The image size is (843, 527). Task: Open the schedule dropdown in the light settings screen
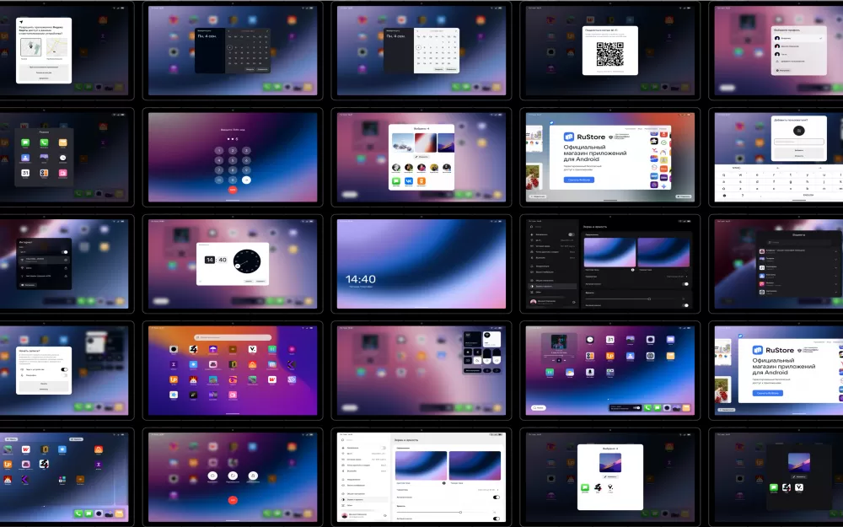click(488, 490)
